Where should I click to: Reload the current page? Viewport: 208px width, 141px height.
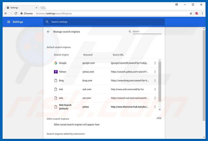click(x=16, y=13)
